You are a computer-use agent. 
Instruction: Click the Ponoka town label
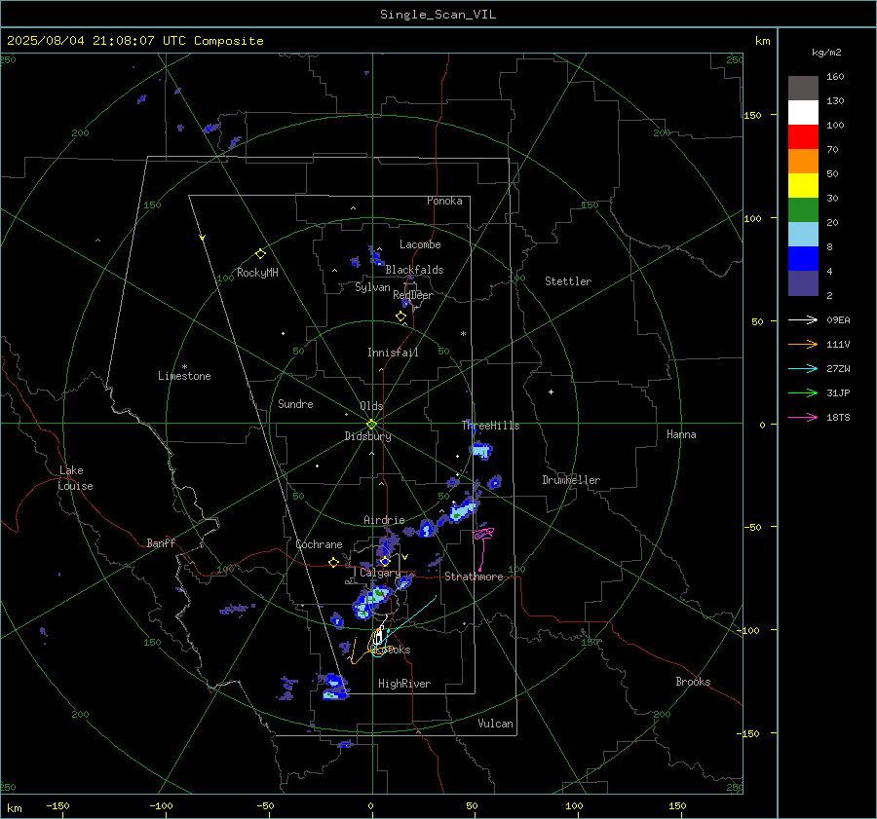tap(444, 201)
